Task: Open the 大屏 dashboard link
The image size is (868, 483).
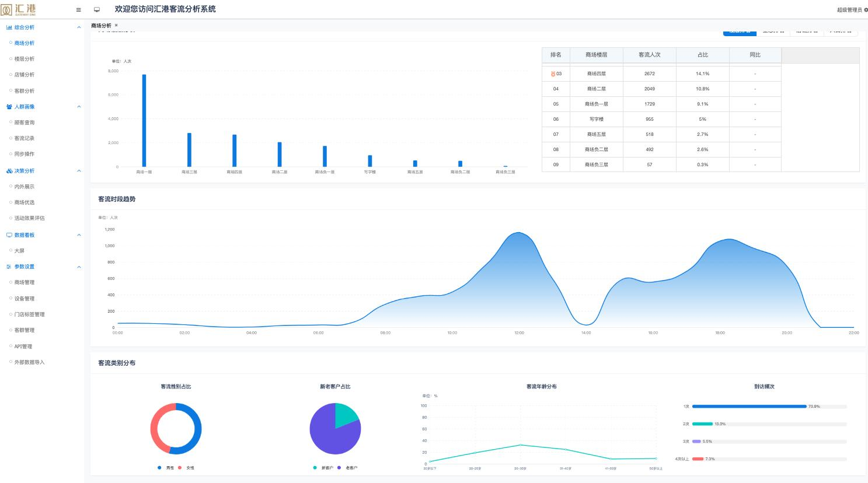Action: [19, 251]
